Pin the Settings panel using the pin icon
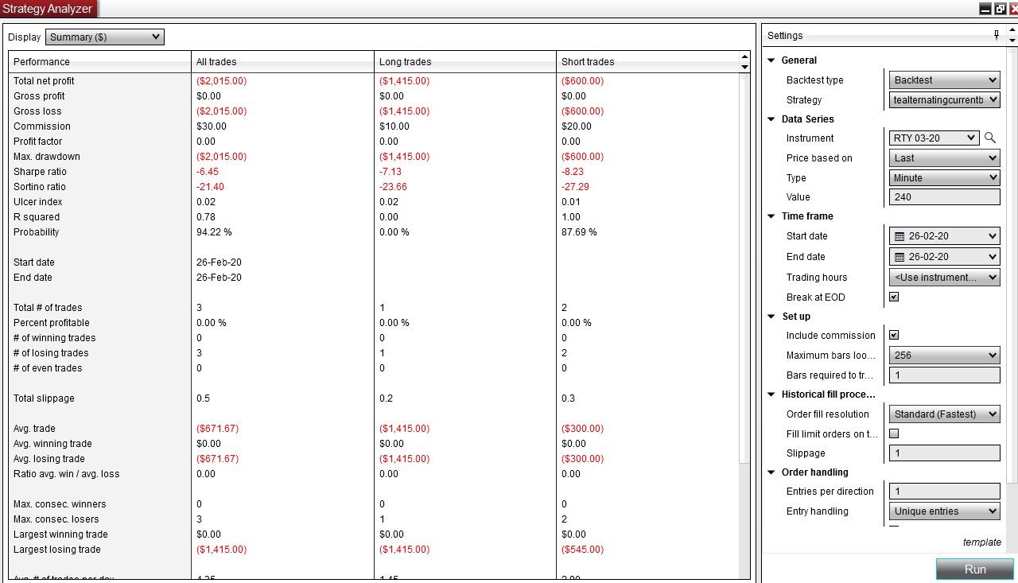This screenshot has height=583, width=1018. (995, 35)
